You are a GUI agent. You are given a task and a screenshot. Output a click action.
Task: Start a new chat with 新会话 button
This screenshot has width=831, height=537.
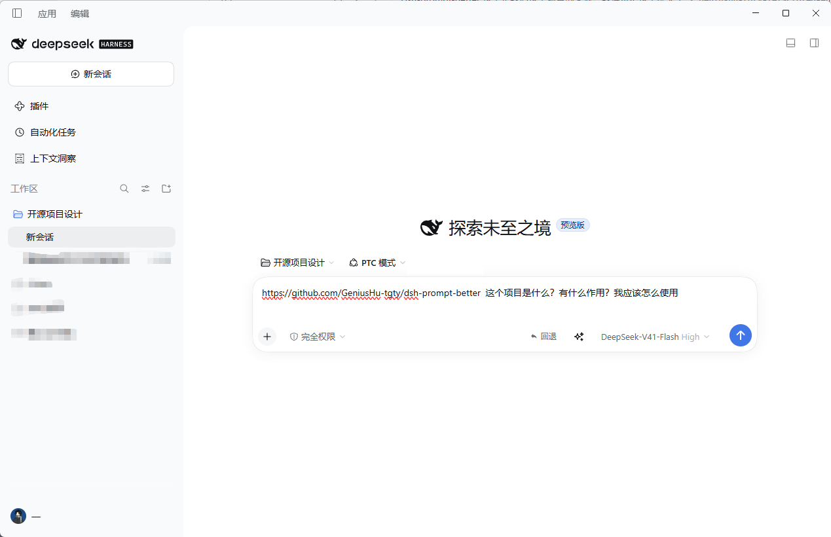click(x=91, y=74)
